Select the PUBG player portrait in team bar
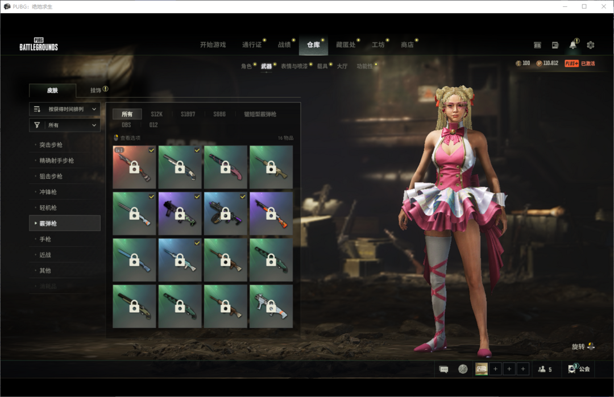 (x=482, y=369)
